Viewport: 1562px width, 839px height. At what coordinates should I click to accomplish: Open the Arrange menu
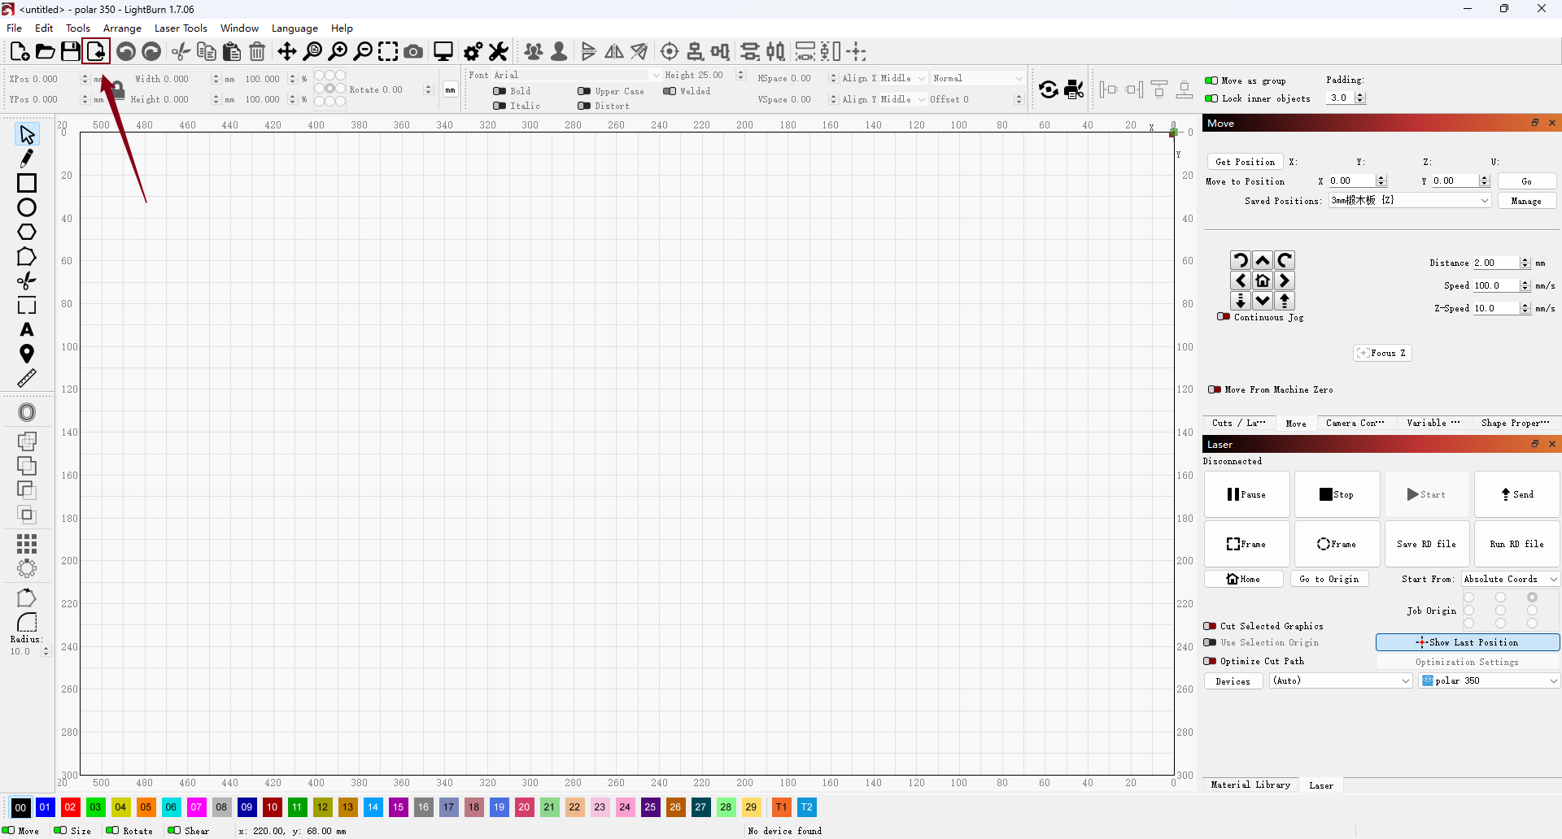[122, 28]
